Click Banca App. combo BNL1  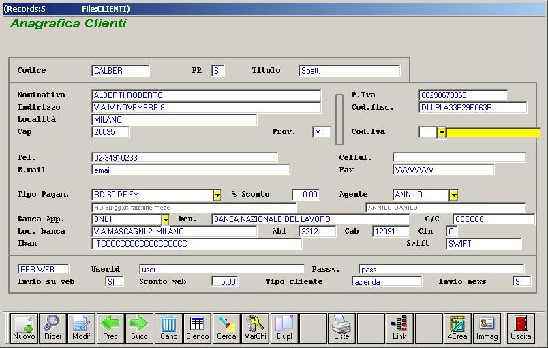coord(127,219)
